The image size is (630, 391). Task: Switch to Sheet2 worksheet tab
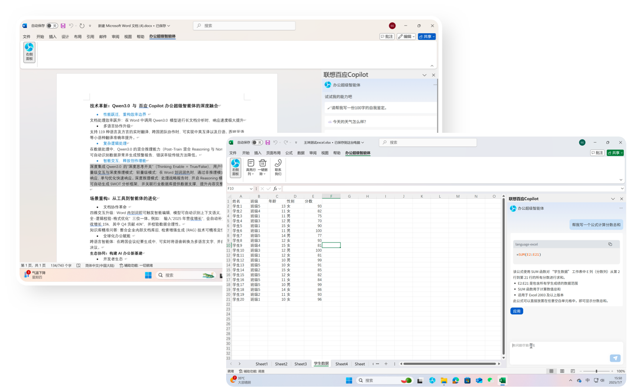point(281,364)
